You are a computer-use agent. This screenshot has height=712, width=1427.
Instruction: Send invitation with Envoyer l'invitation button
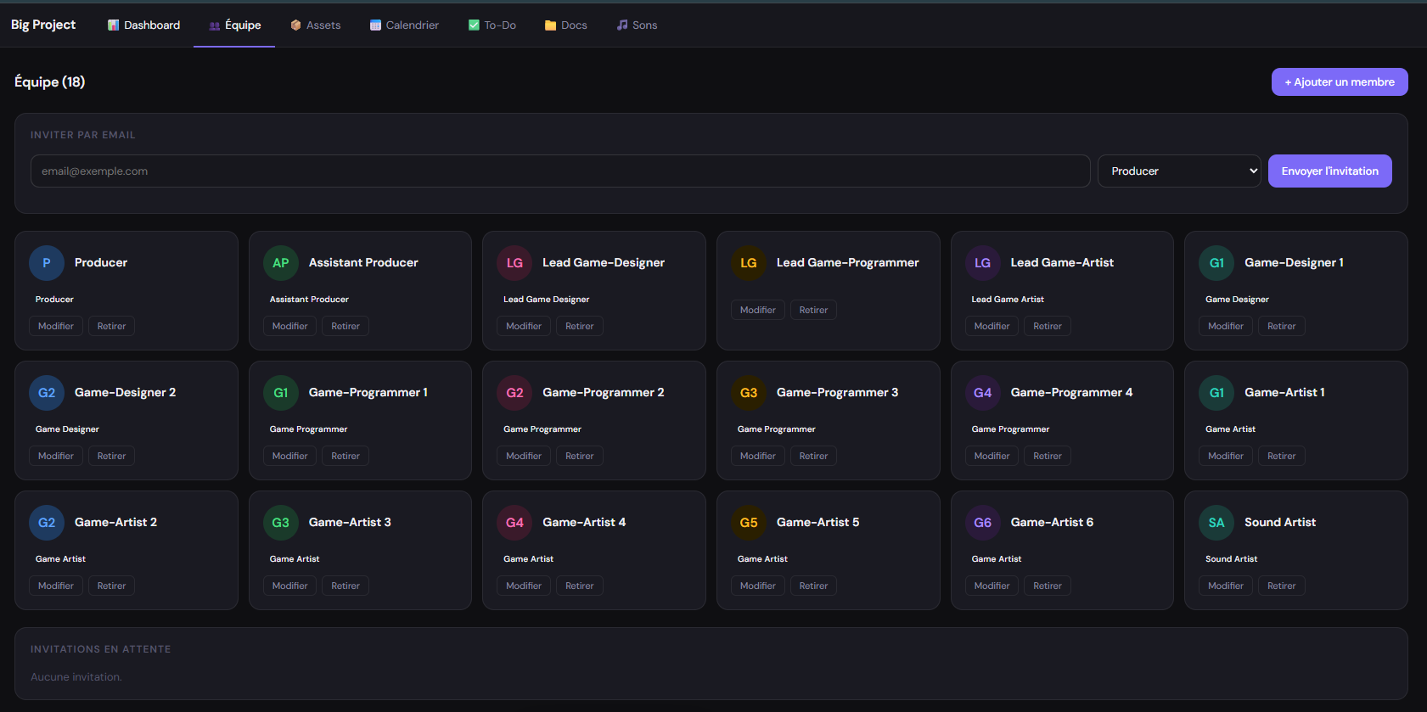[1329, 171]
